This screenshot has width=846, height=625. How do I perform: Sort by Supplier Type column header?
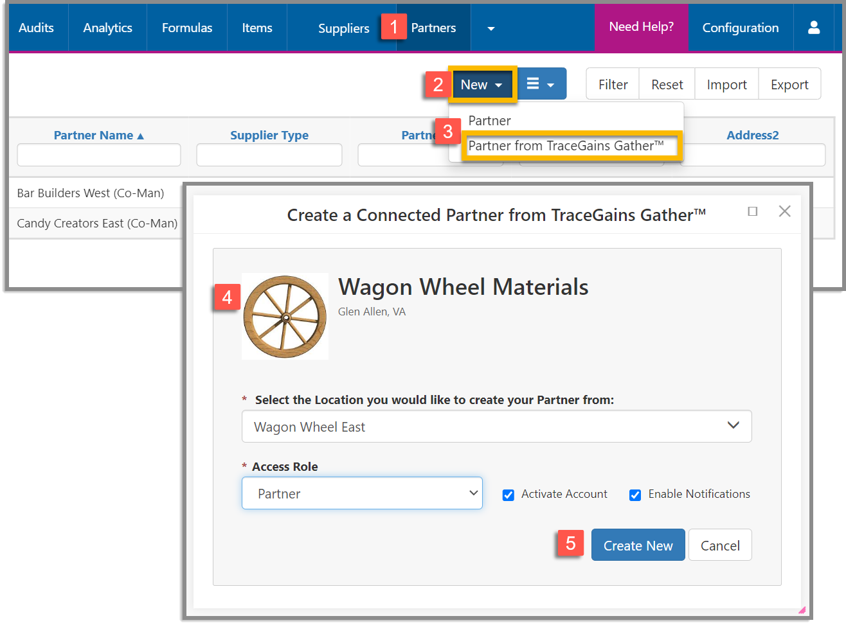click(269, 136)
